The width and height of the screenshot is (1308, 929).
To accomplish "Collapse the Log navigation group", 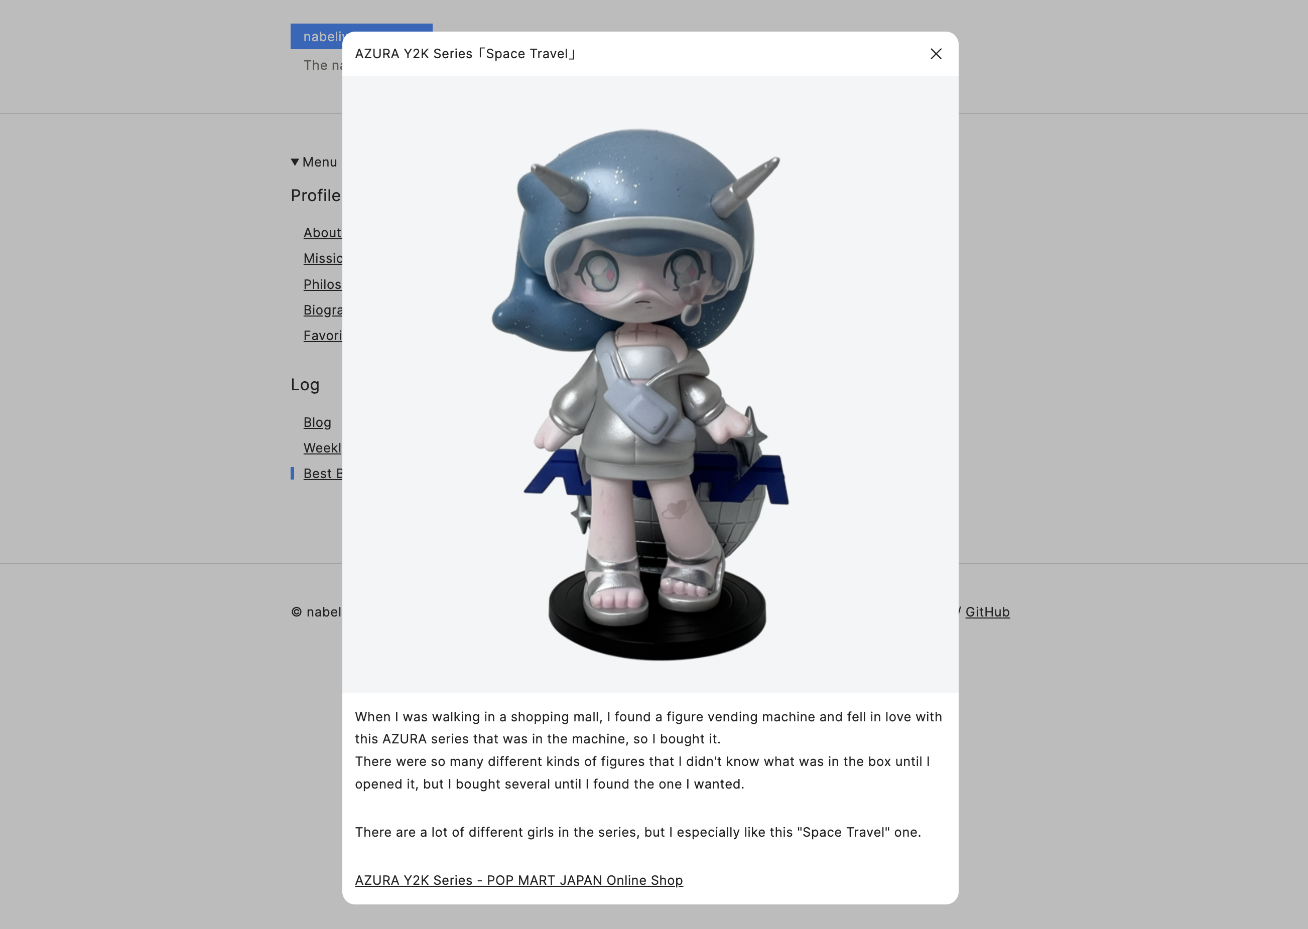I will pos(305,384).
